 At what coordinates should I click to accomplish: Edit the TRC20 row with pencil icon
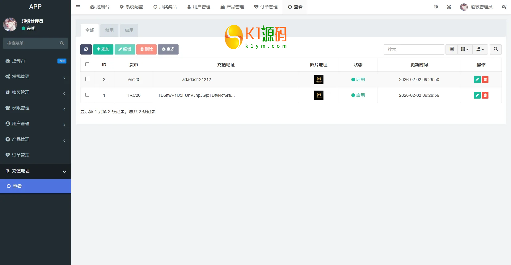[x=477, y=95]
